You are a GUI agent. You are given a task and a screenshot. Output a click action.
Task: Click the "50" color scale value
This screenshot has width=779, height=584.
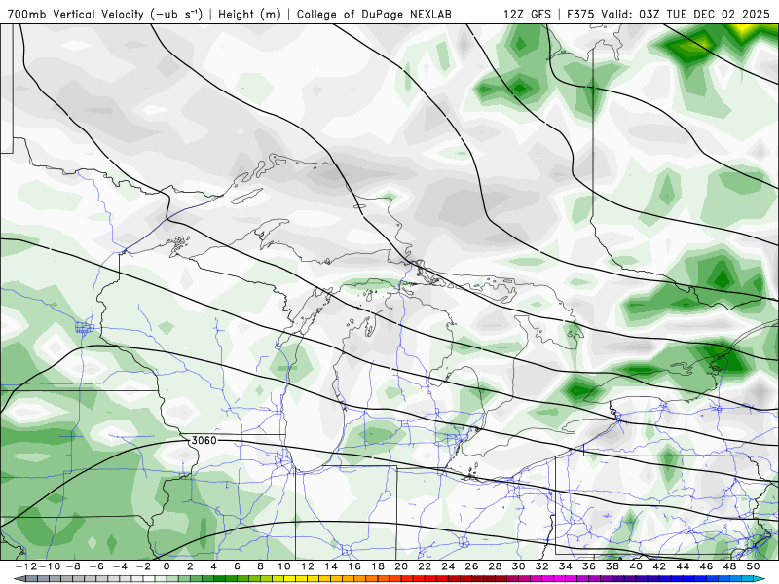[x=753, y=566]
